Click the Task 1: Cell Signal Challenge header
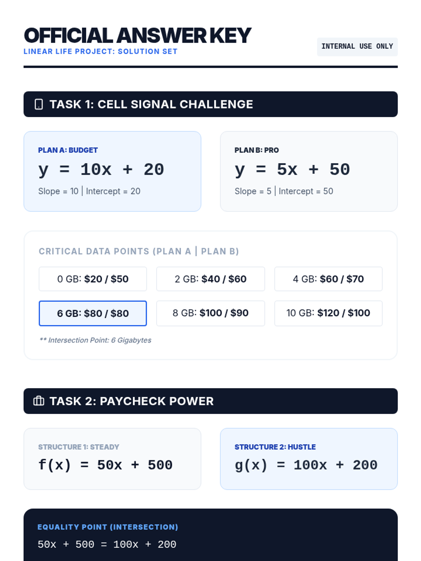Viewport: 421px width, 561px height. click(x=210, y=104)
